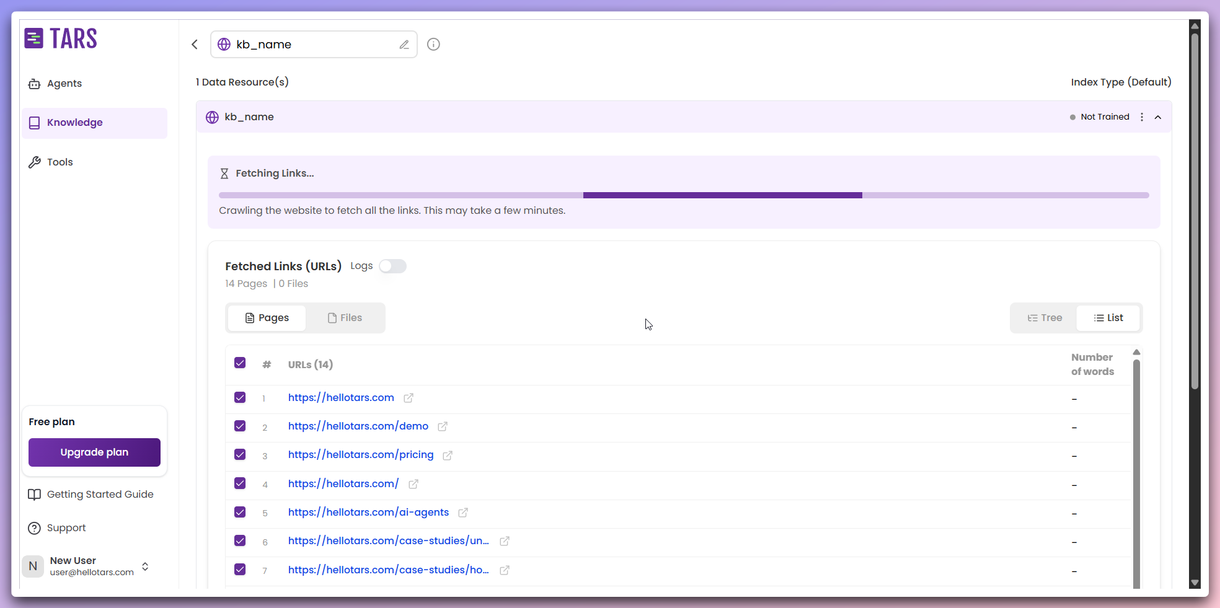Click the globe icon inside the kb_name input
1220x608 pixels.
click(224, 45)
